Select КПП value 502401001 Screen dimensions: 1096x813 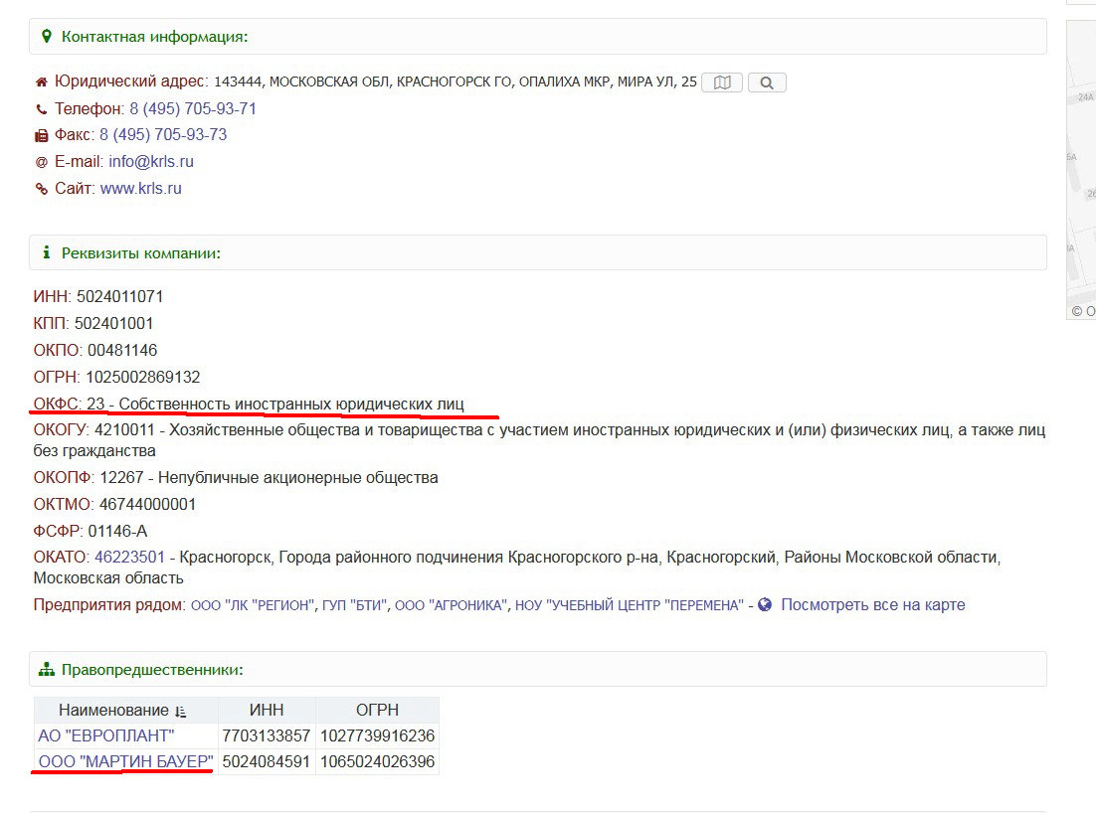(113, 323)
